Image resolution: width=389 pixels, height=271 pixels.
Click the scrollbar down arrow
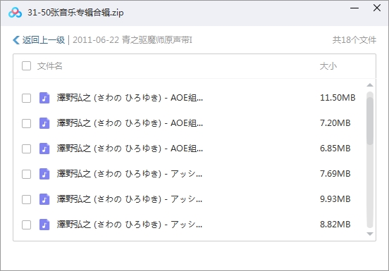[370, 234]
